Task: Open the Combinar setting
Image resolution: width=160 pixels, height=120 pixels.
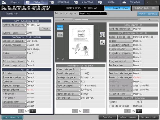Action: (14, 81)
